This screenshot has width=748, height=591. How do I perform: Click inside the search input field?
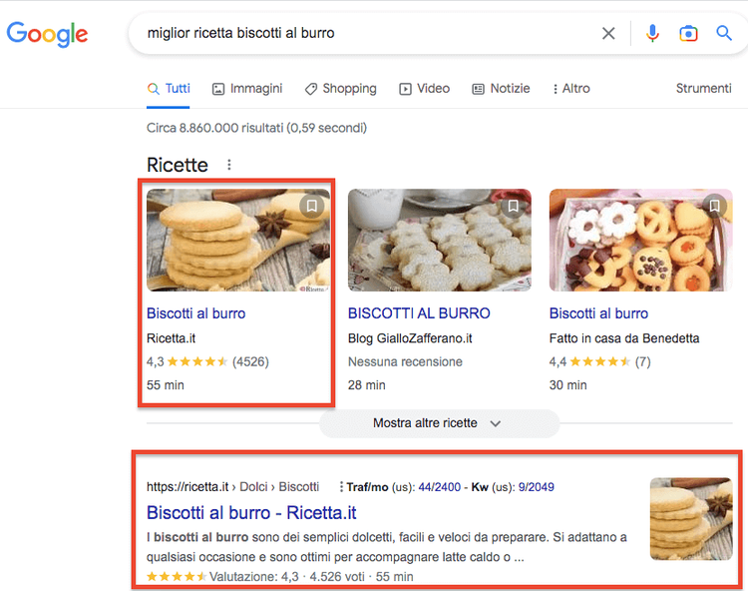tap(367, 33)
